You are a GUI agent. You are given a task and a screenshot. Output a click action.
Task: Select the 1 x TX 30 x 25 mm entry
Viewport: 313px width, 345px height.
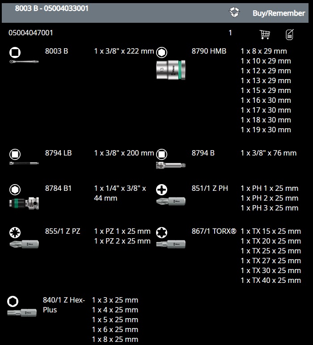[271, 271]
